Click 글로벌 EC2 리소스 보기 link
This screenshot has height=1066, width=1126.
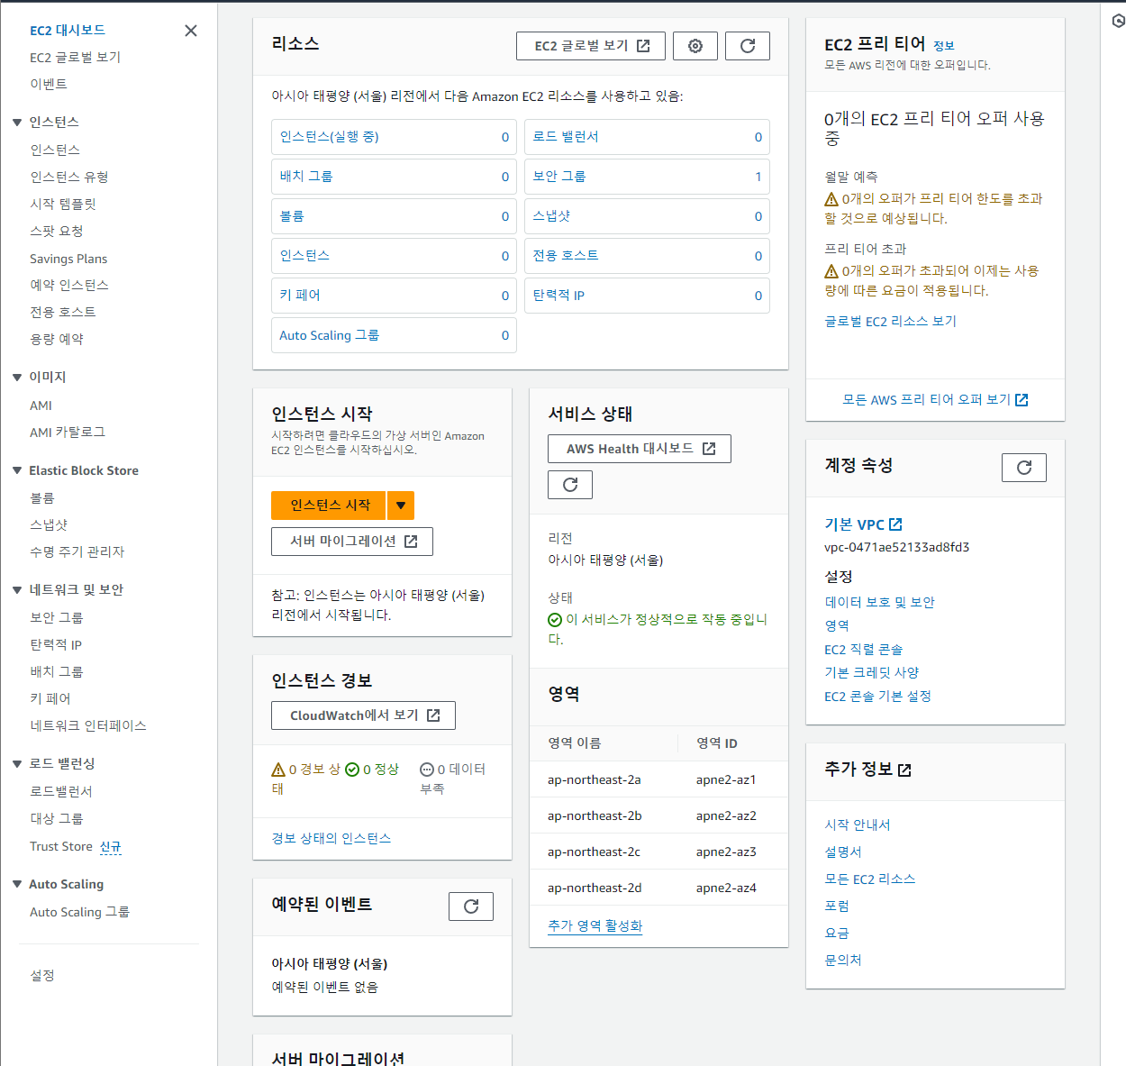890,322
